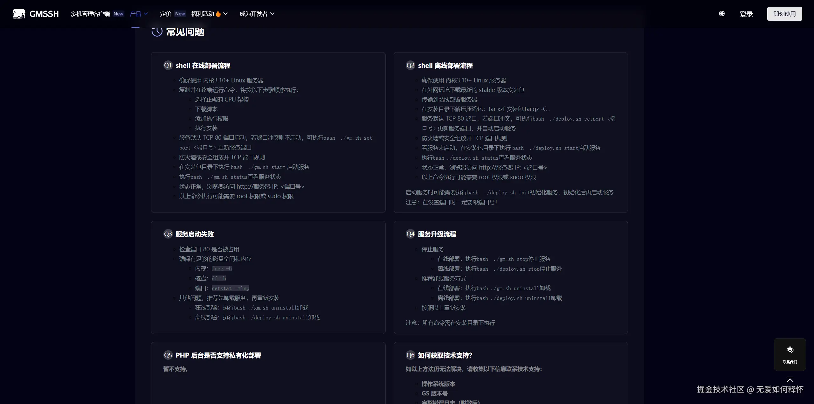Open the 定价 menu item
814x404 pixels.
pos(165,14)
